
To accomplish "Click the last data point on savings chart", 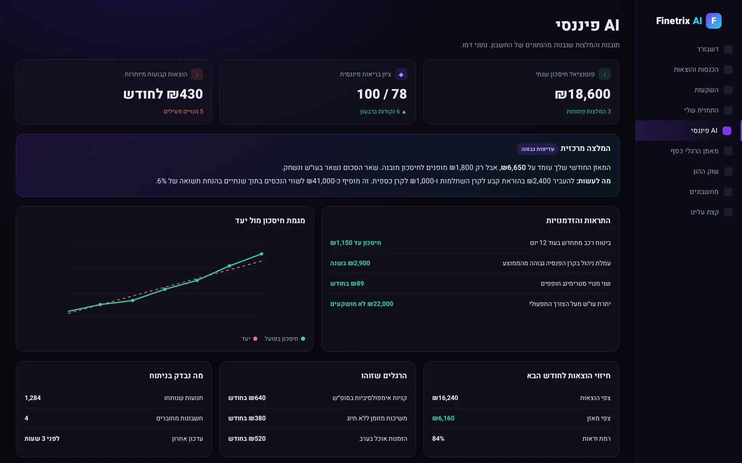I will coord(262,254).
